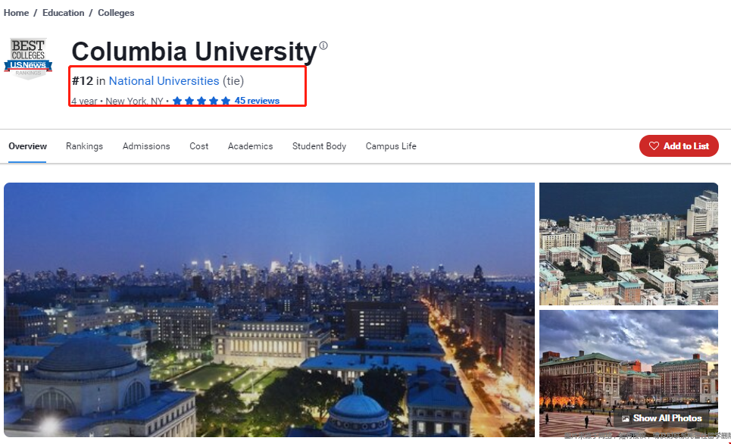731x444 pixels.
Task: Go to the Colleges breadcrumb
Action: click(116, 13)
